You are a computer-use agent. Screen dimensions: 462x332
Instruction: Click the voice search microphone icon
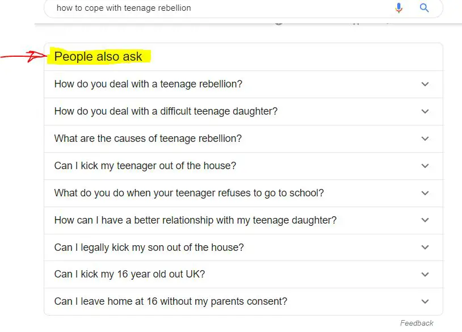coord(398,7)
